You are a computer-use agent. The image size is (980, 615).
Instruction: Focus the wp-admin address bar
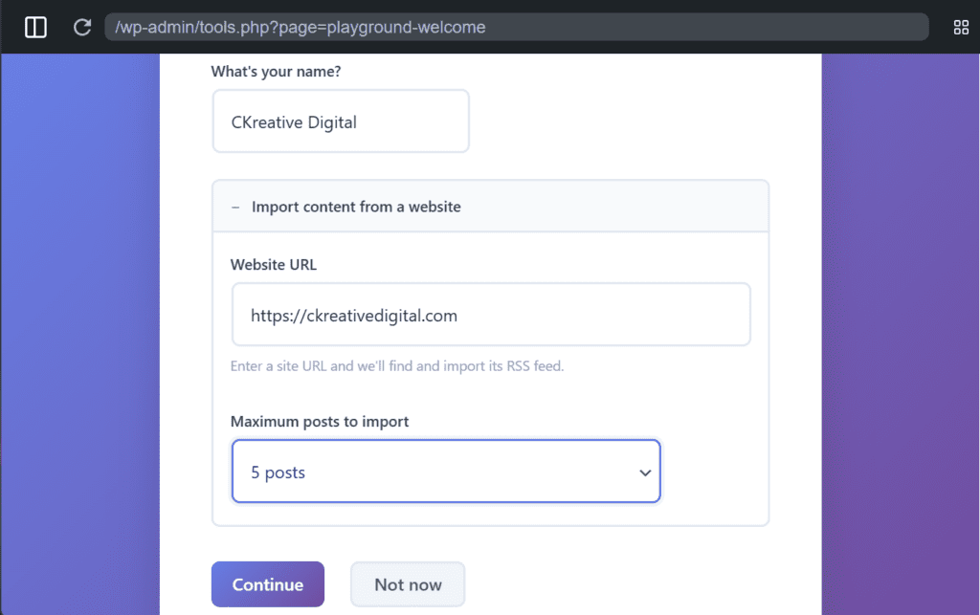(x=517, y=27)
